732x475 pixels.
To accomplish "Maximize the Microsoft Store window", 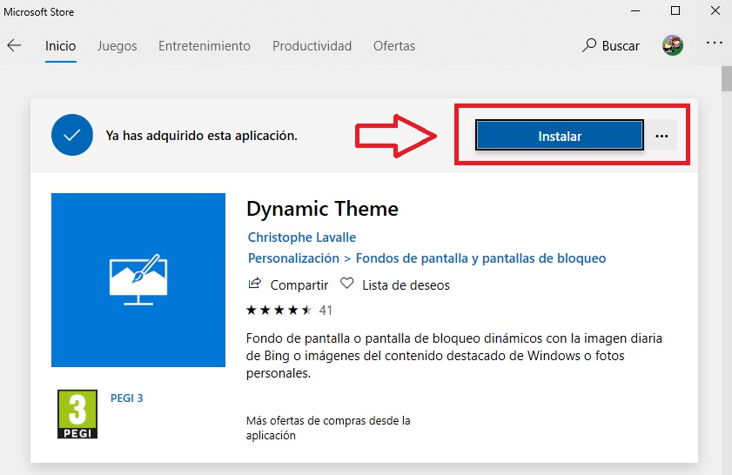I will point(675,10).
